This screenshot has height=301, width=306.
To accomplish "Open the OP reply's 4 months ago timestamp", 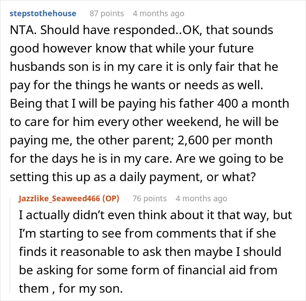I will (x=201, y=199).
